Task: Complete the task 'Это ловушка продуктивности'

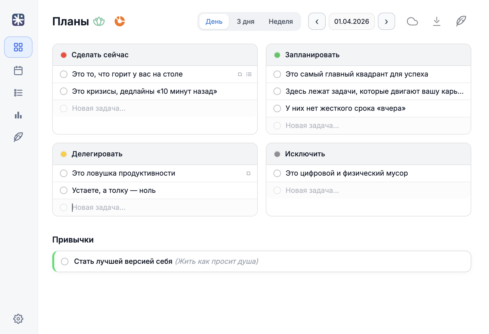Action: tap(64, 173)
